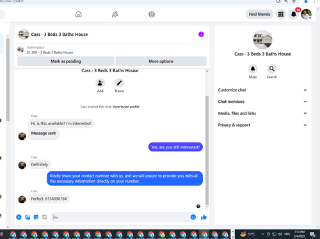Open the Groups tab icon

click(x=152, y=14)
